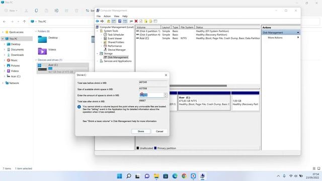The width and height of the screenshot is (322, 181).
Task: Click the Computer Management taskbar icon
Action: click(202, 176)
